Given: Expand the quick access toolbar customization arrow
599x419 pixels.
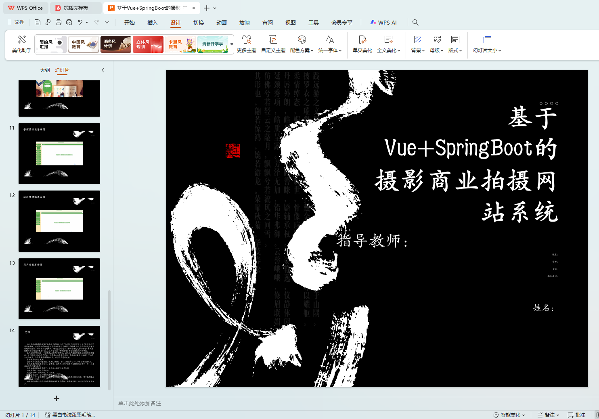Looking at the screenshot, I should [107, 23].
